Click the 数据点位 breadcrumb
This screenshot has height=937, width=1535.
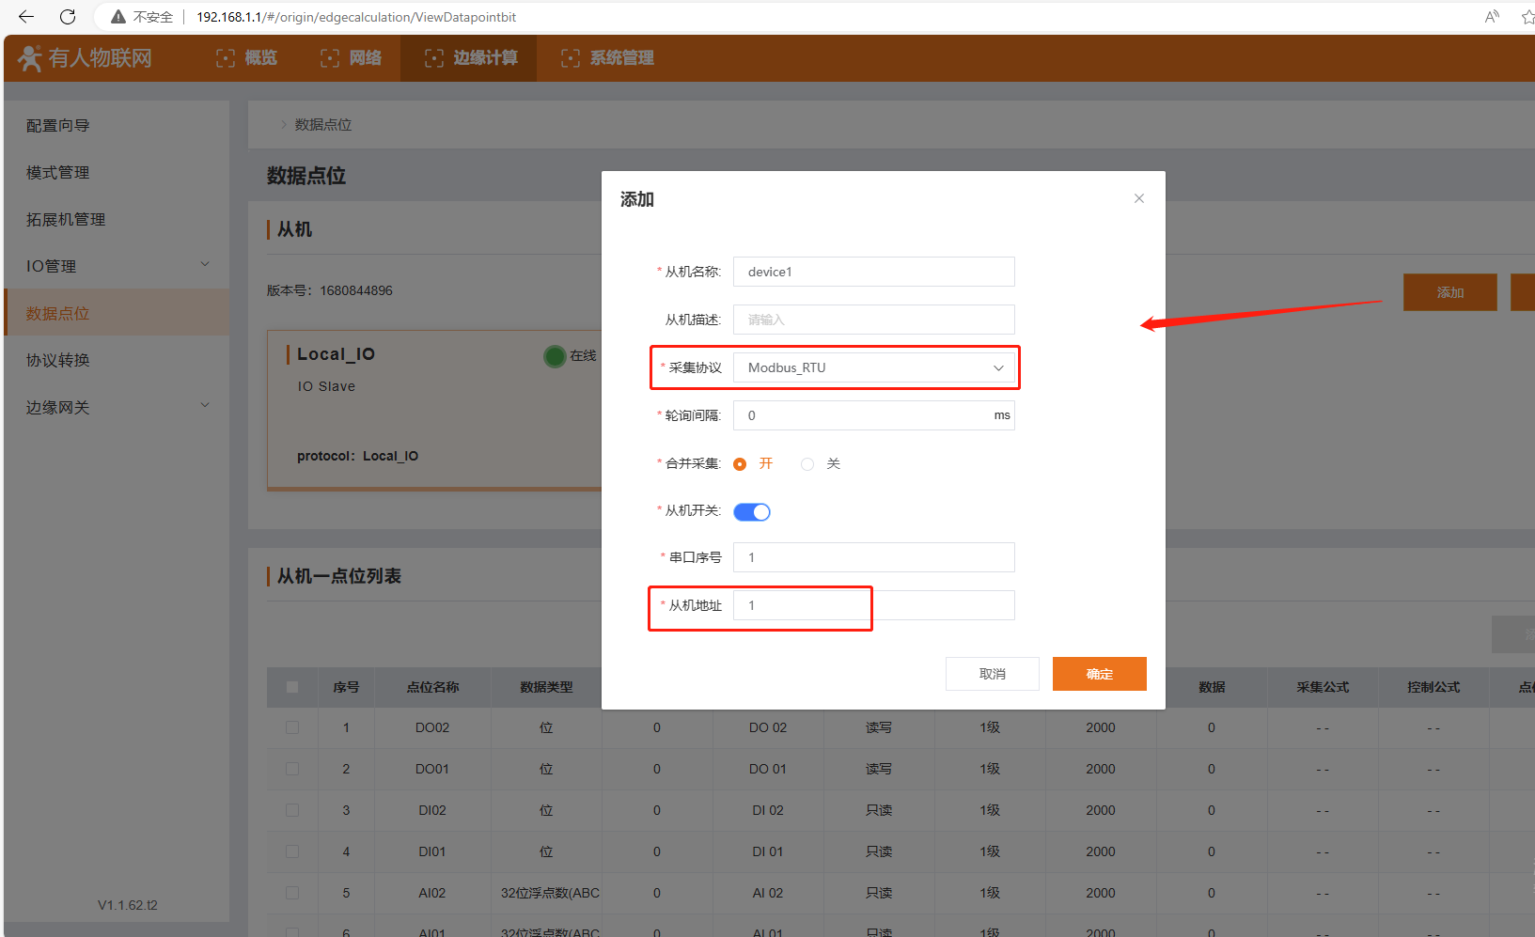[x=323, y=125]
